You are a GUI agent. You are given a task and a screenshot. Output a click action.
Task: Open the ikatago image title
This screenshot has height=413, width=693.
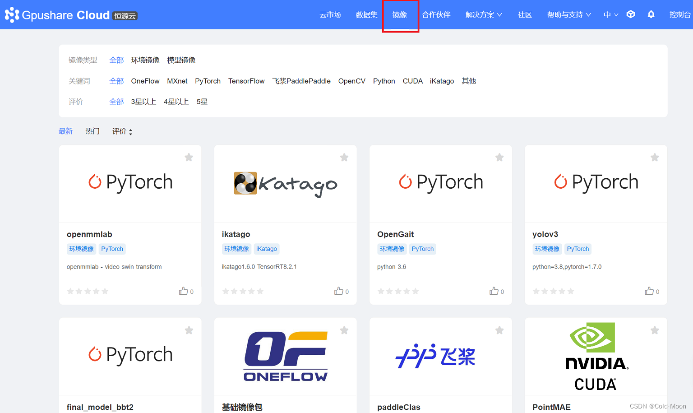[x=236, y=234]
